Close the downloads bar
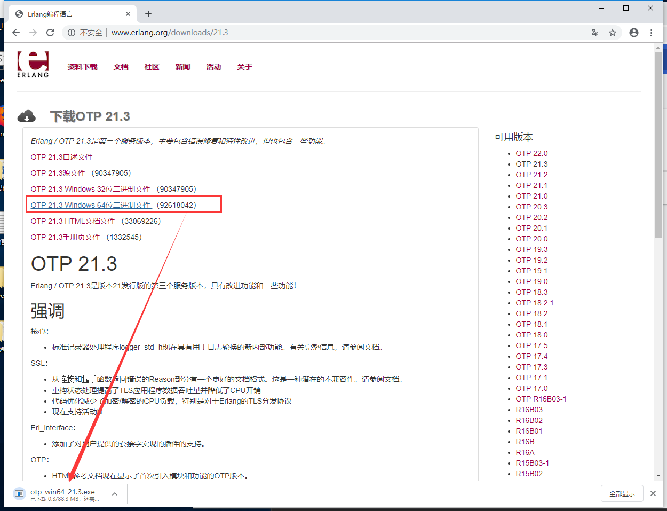The image size is (667, 511). pyautogui.click(x=653, y=493)
